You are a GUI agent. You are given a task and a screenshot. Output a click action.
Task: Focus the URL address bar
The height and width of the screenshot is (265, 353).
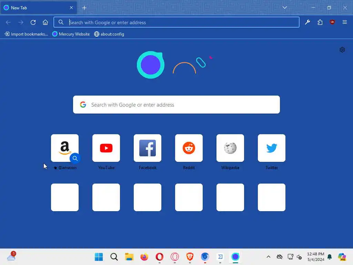[x=176, y=22]
